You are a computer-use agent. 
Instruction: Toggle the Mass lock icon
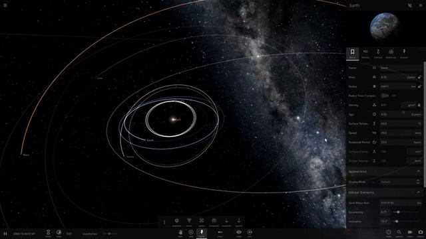[x=420, y=77]
